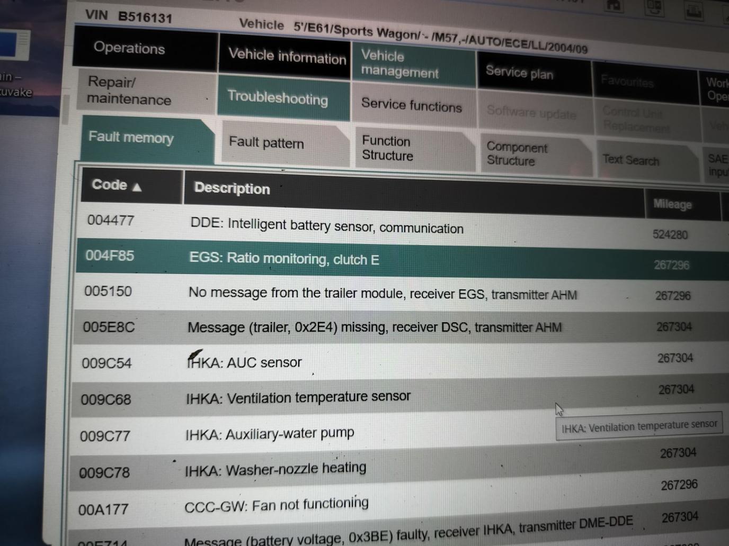The image size is (729, 546).
Task: Click the home icon in top toolbar
Action: [x=614, y=5]
